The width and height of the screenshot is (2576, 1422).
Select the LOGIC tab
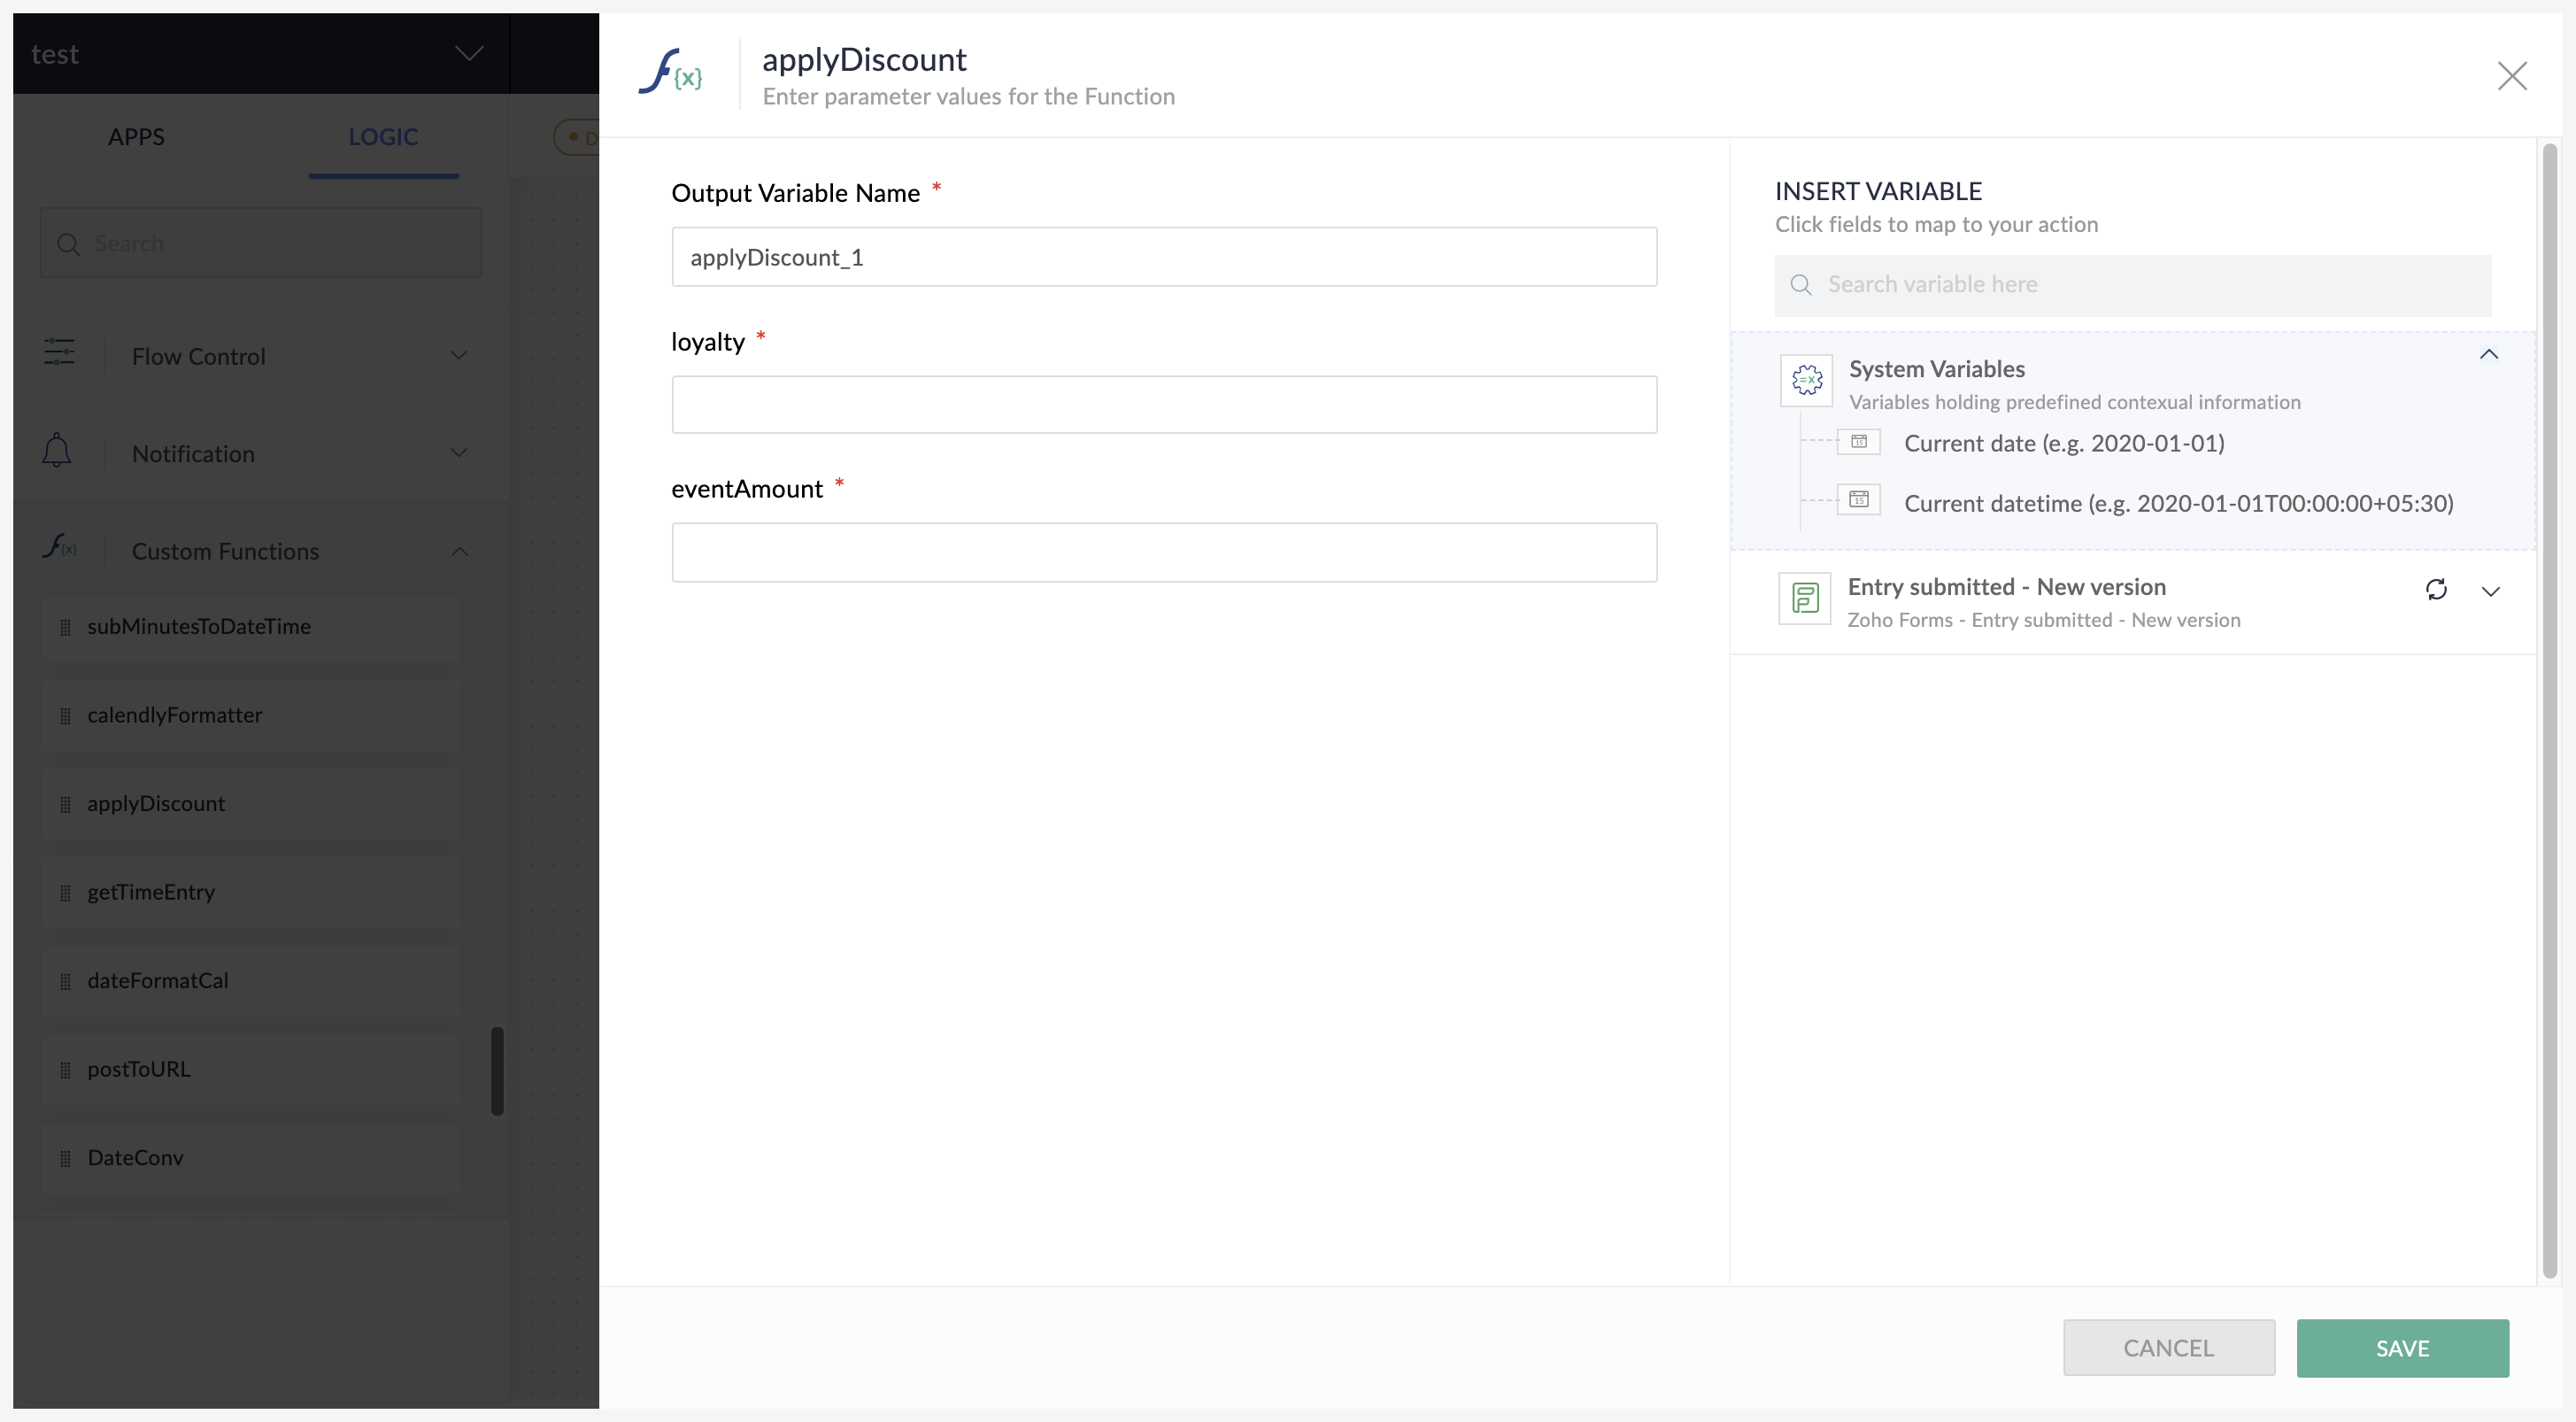click(x=383, y=137)
